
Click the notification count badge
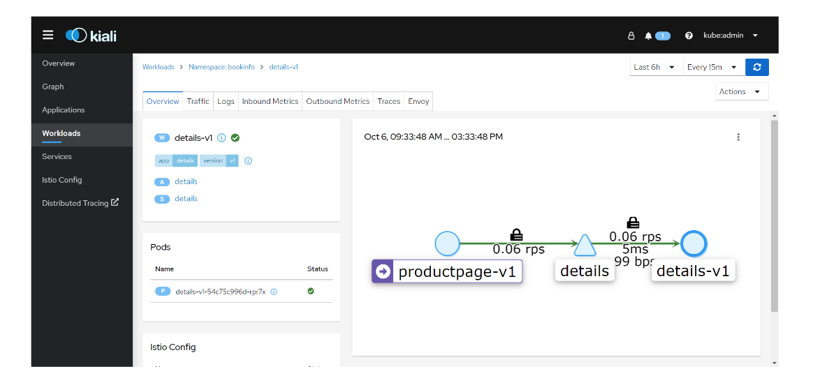[663, 36]
